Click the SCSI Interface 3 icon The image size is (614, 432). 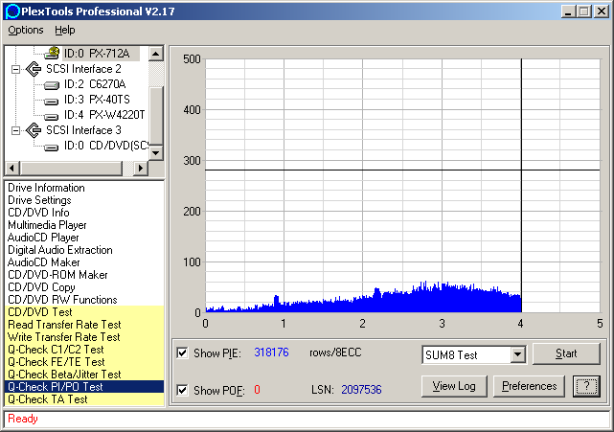(34, 130)
